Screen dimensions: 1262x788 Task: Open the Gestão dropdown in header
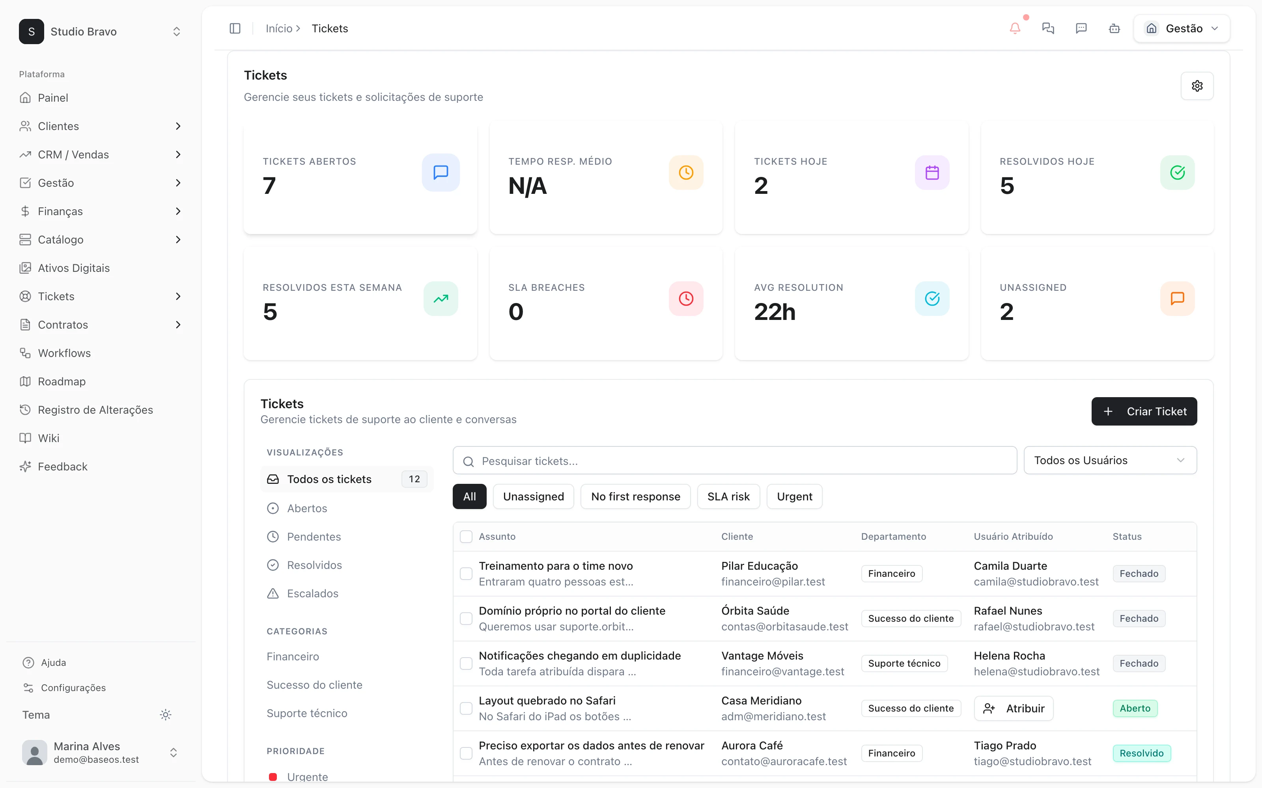tap(1181, 29)
